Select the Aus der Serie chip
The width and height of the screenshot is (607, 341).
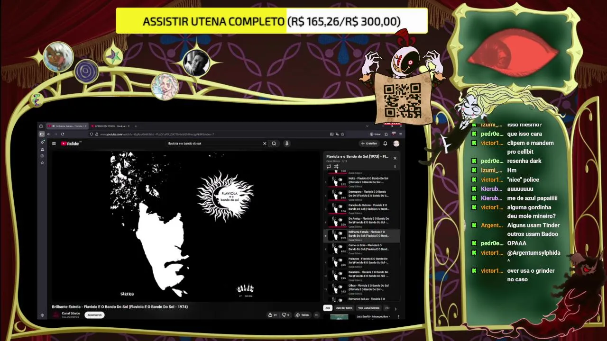[x=344, y=308]
